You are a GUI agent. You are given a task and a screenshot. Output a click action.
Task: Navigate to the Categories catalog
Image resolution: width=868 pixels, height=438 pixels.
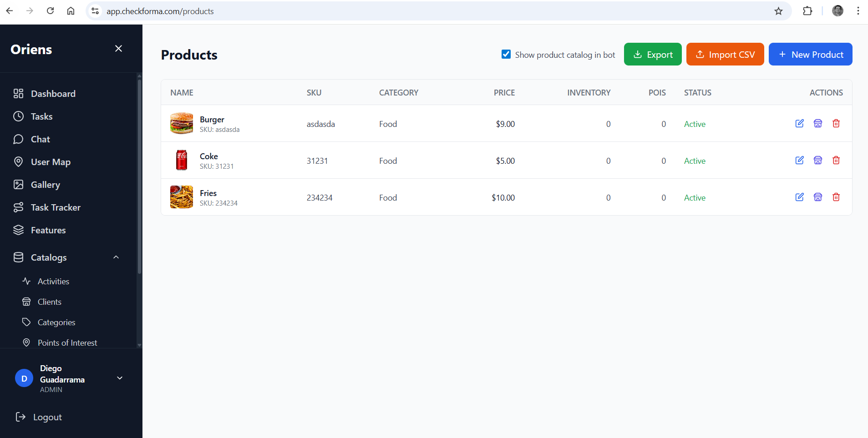[56, 322]
